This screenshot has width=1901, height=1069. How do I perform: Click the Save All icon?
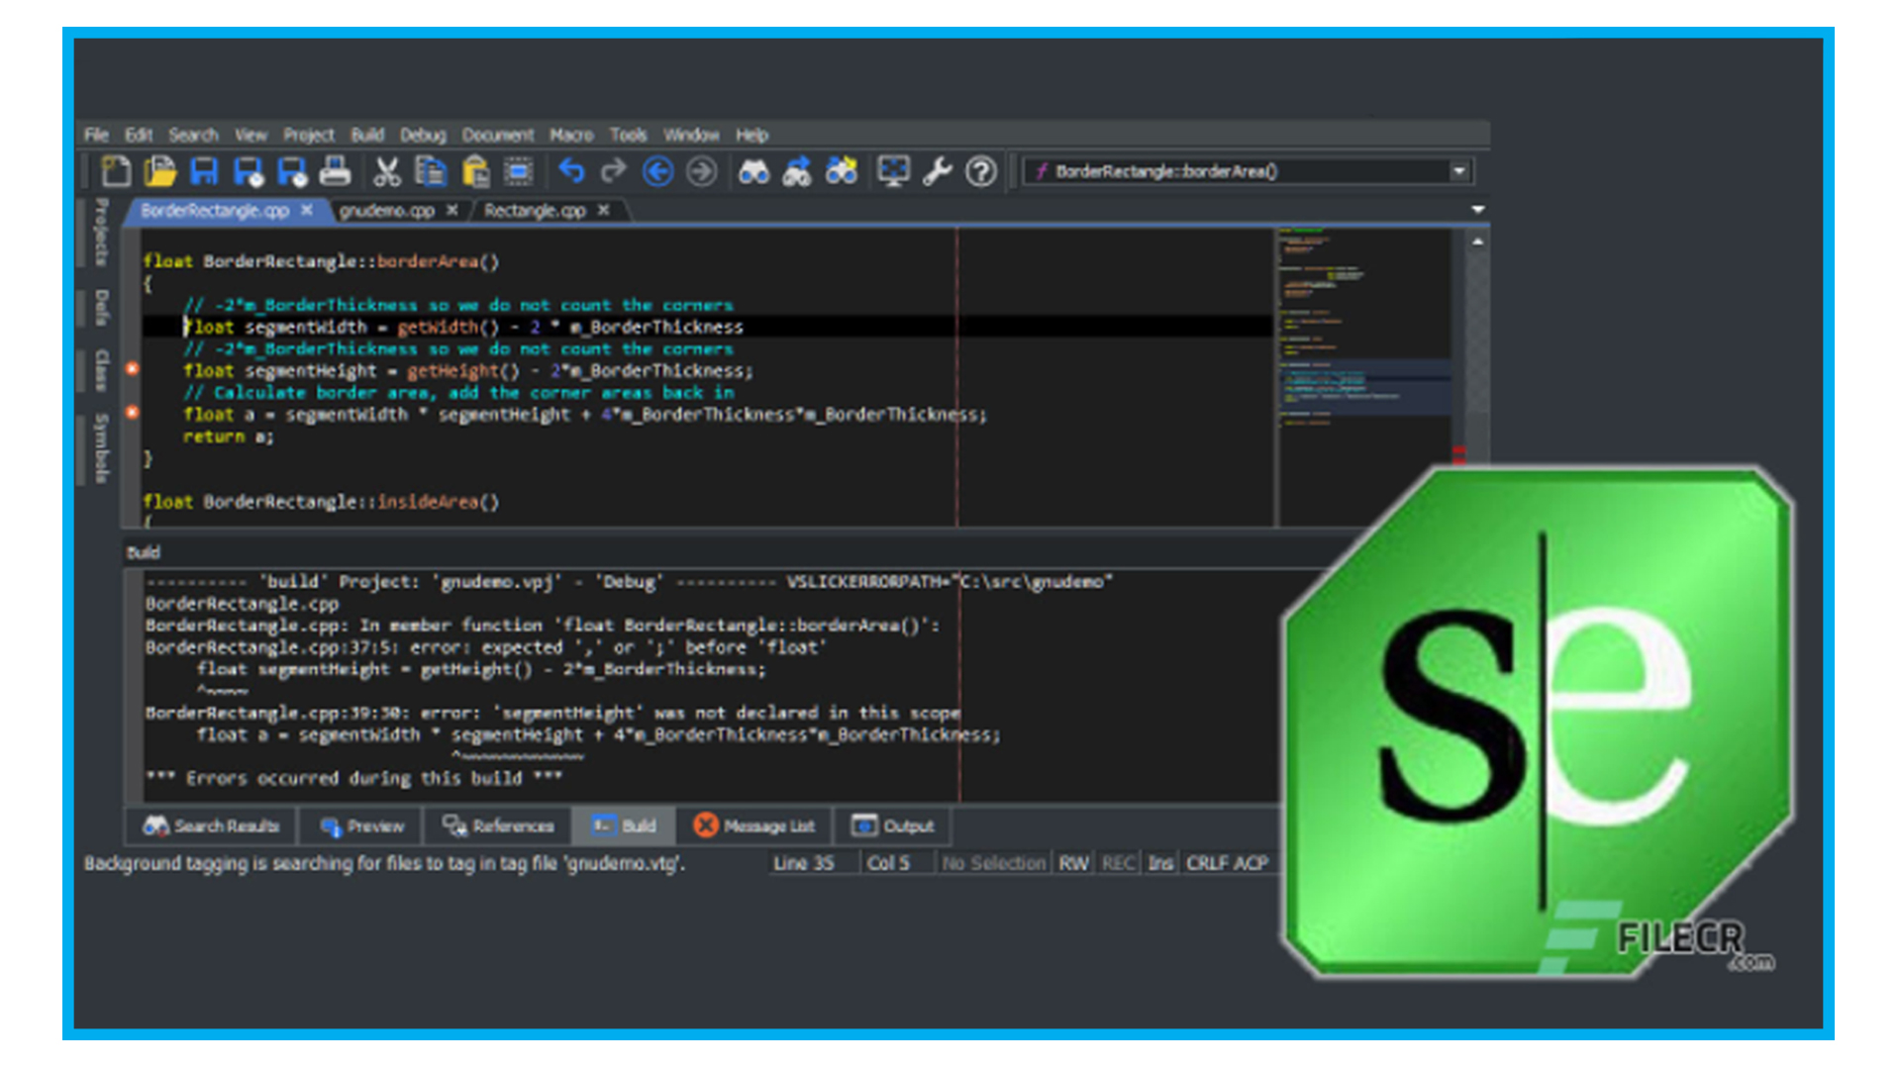pyautogui.click(x=292, y=172)
